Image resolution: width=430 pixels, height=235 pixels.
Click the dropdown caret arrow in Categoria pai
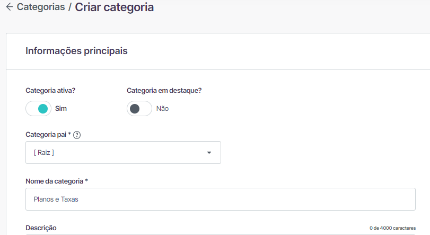pyautogui.click(x=209, y=153)
